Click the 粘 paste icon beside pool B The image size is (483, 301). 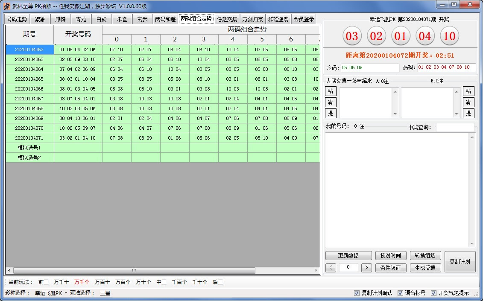pos(468,91)
